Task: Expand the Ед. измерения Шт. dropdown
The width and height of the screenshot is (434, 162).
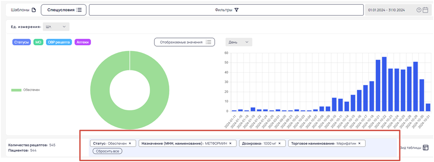Action: (x=56, y=27)
